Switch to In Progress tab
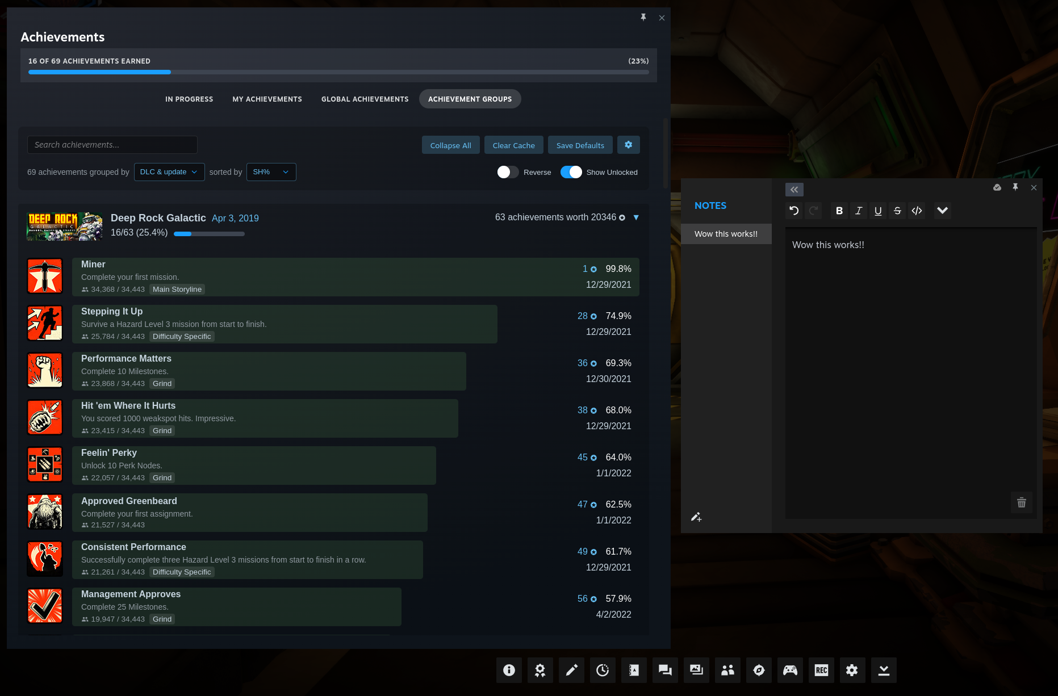The image size is (1058, 696). 189,99
